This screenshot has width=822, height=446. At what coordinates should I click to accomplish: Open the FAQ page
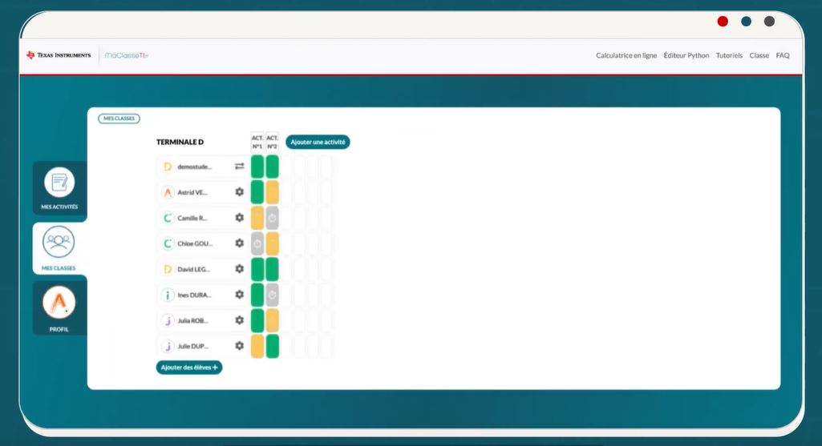tap(783, 56)
